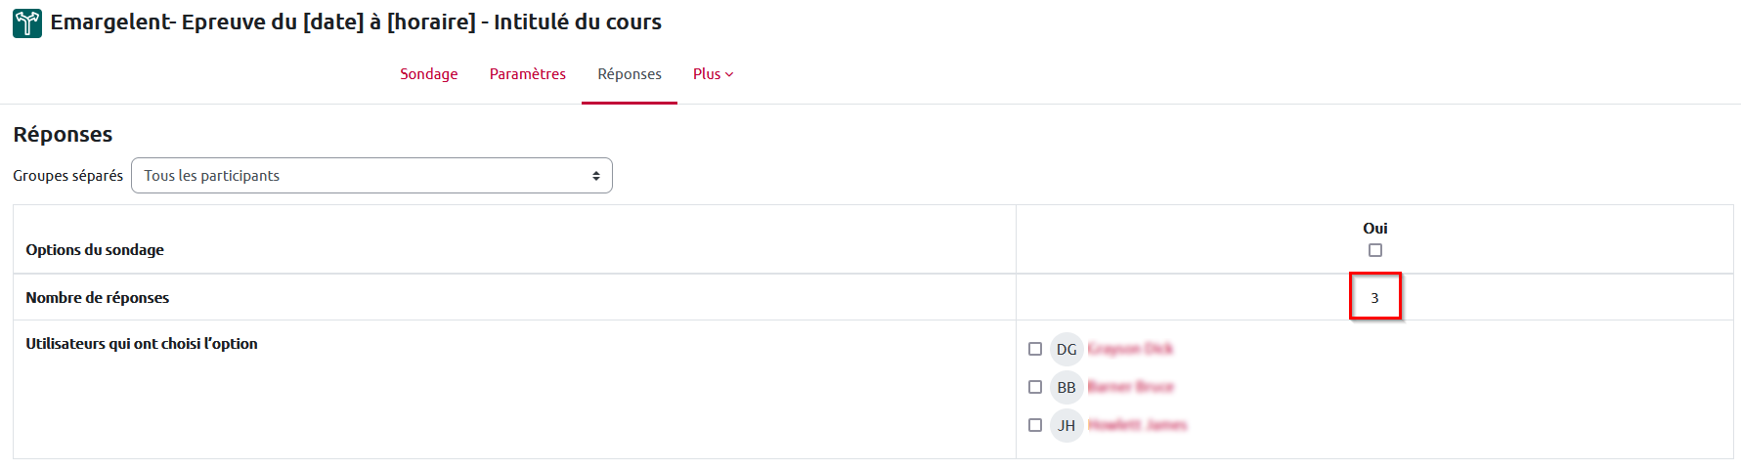Viewport: 1741px width, 470px height.
Task: Open the name link beside JH avatar
Action: point(1137,425)
